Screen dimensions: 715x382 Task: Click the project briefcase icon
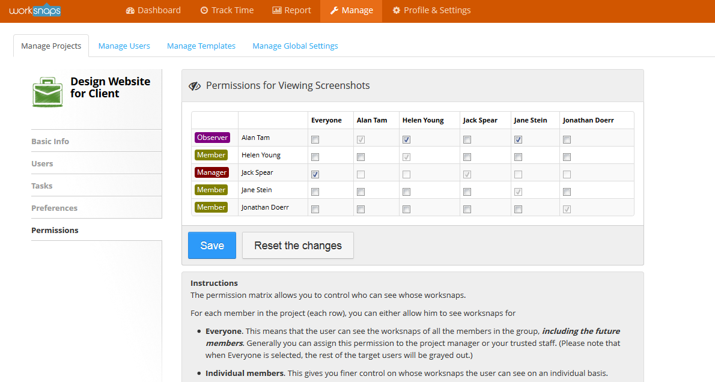click(x=47, y=92)
